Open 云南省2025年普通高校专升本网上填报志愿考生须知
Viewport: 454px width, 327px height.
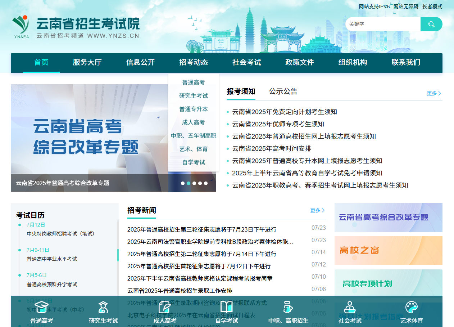(x=307, y=161)
